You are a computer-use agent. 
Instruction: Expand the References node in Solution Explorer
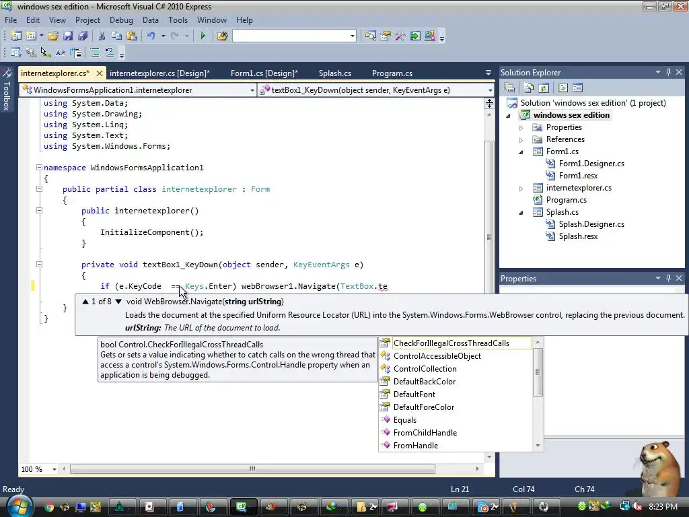pos(521,140)
